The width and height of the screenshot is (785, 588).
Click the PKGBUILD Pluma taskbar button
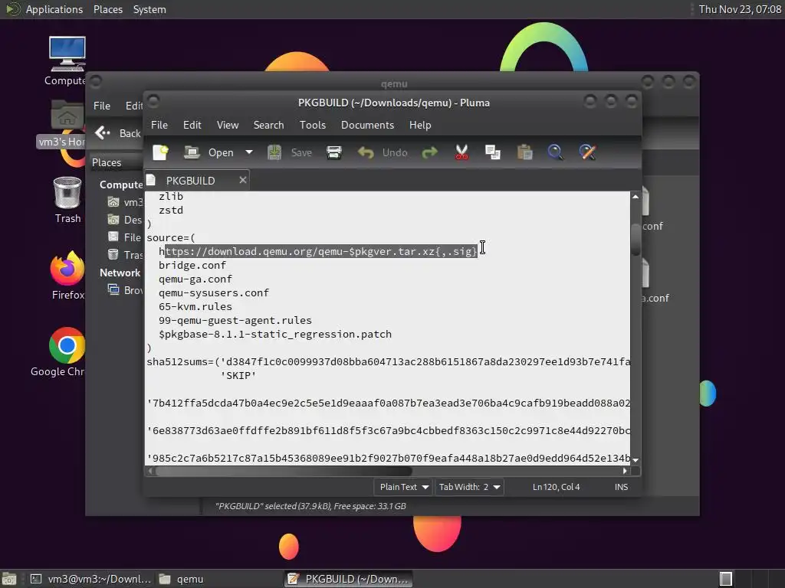(349, 579)
